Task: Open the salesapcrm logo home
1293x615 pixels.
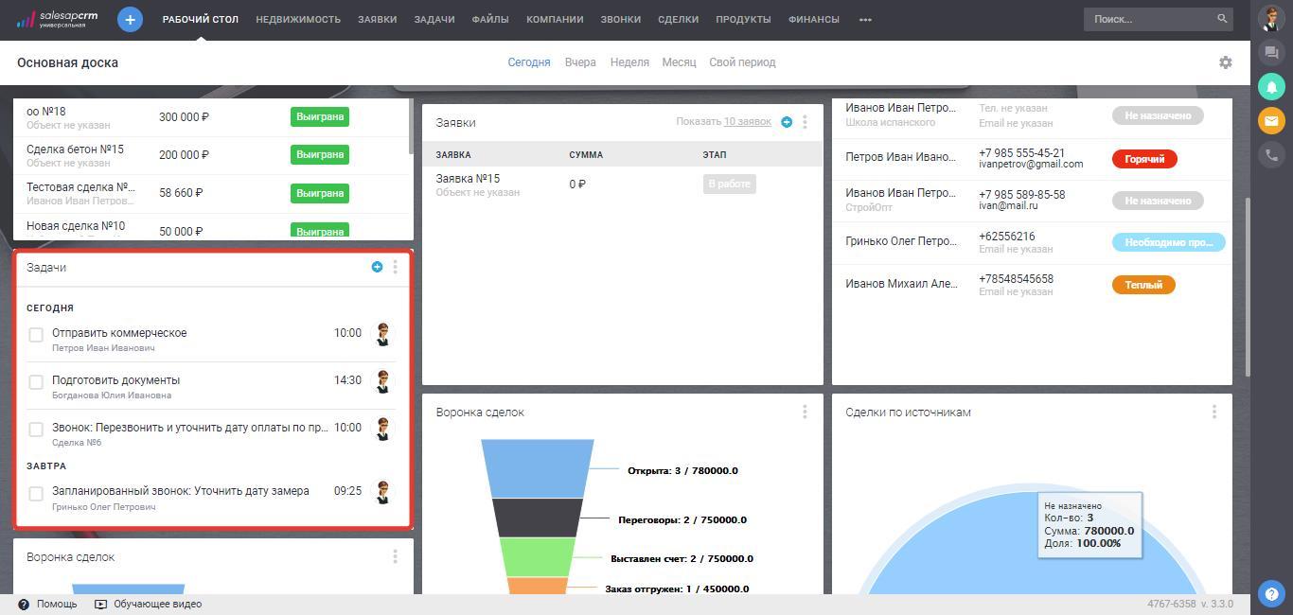Action: [57, 19]
